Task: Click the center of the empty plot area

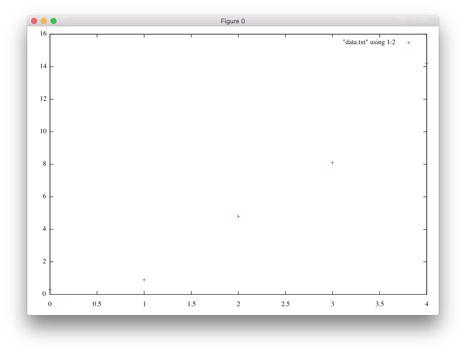Action: [x=238, y=162]
